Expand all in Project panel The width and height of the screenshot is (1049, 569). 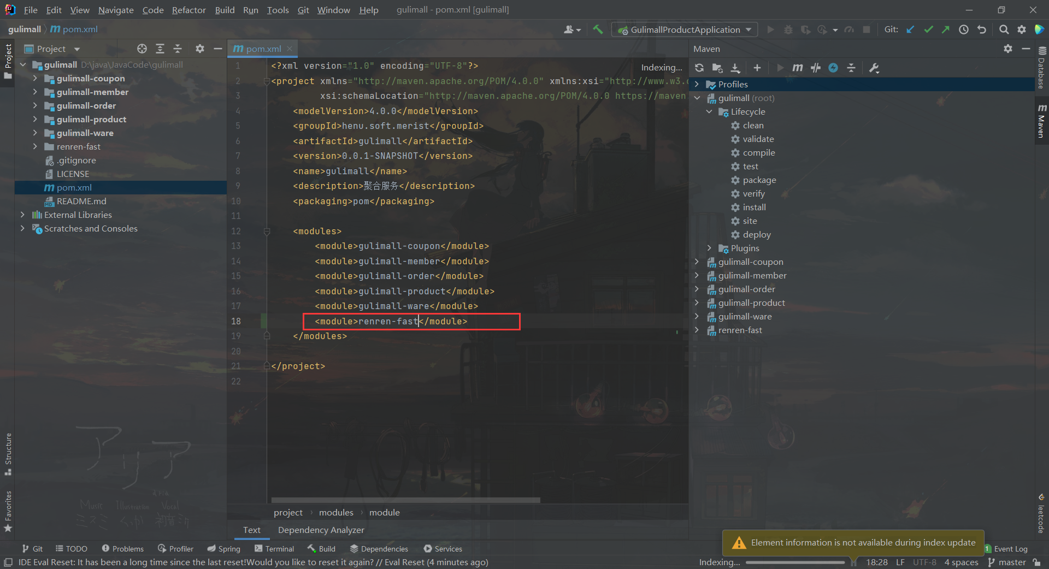point(160,49)
